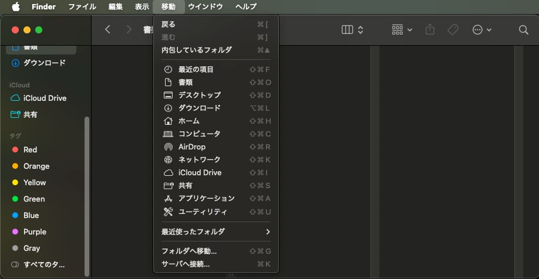Select the AirDrop icon in menu

coord(168,147)
